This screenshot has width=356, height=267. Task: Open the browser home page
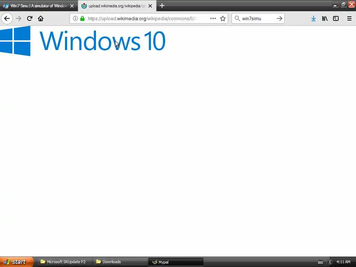click(41, 18)
